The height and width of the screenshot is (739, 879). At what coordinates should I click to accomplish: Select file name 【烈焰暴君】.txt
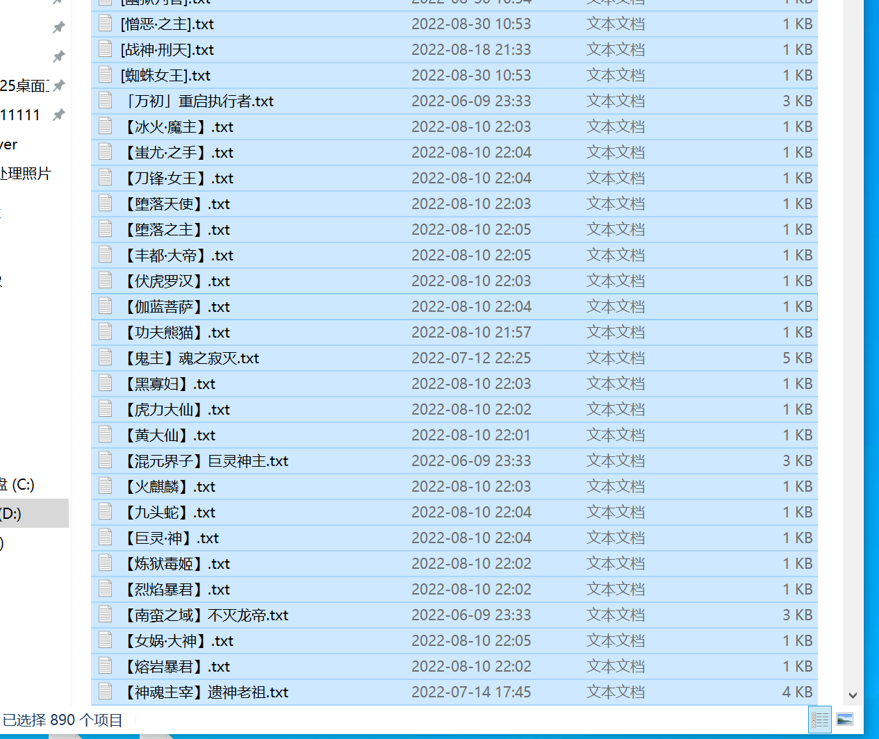(175, 590)
